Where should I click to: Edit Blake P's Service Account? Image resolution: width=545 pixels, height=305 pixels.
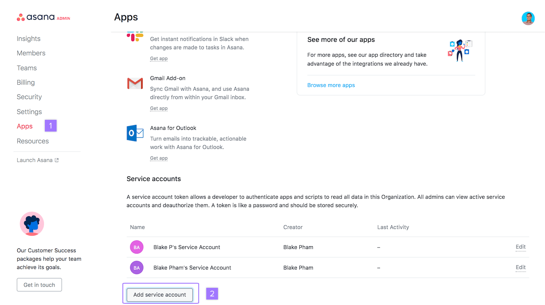(521, 247)
